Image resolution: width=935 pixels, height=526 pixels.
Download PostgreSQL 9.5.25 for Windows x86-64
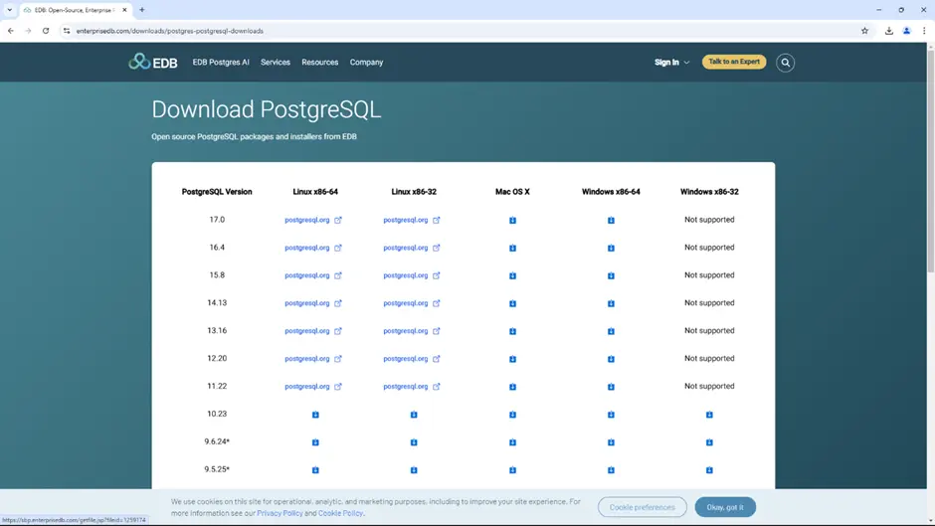tap(611, 469)
